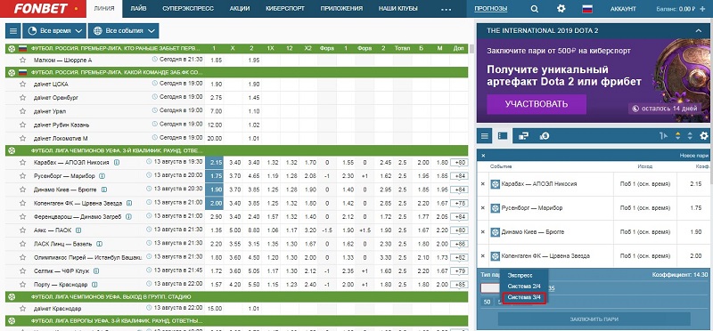Open the ПРОГНОЗЫ link
This screenshot has width=713, height=331.
[491, 9]
